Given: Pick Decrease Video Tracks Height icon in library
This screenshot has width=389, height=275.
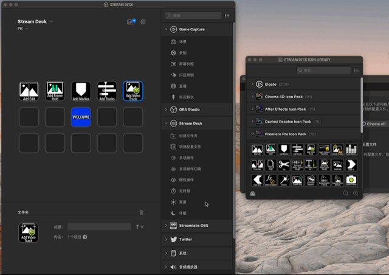Looking at the screenshot, I should coord(324,165).
